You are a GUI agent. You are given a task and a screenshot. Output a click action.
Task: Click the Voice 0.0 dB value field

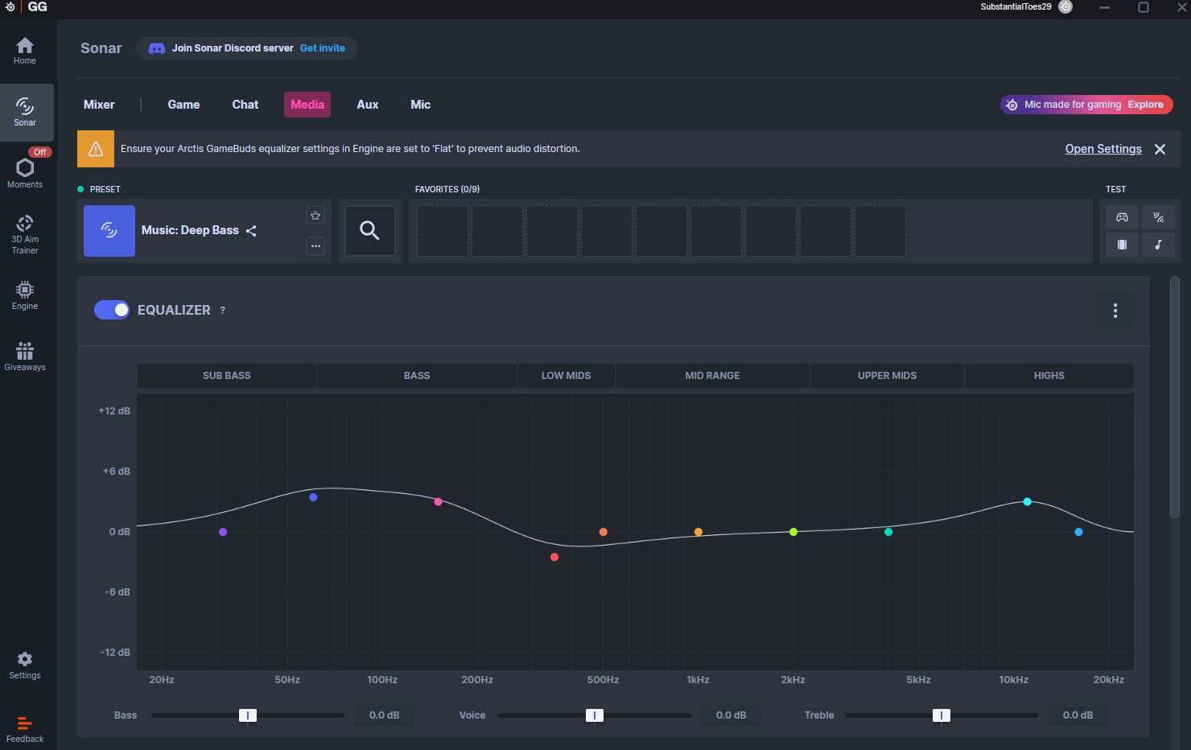point(731,715)
